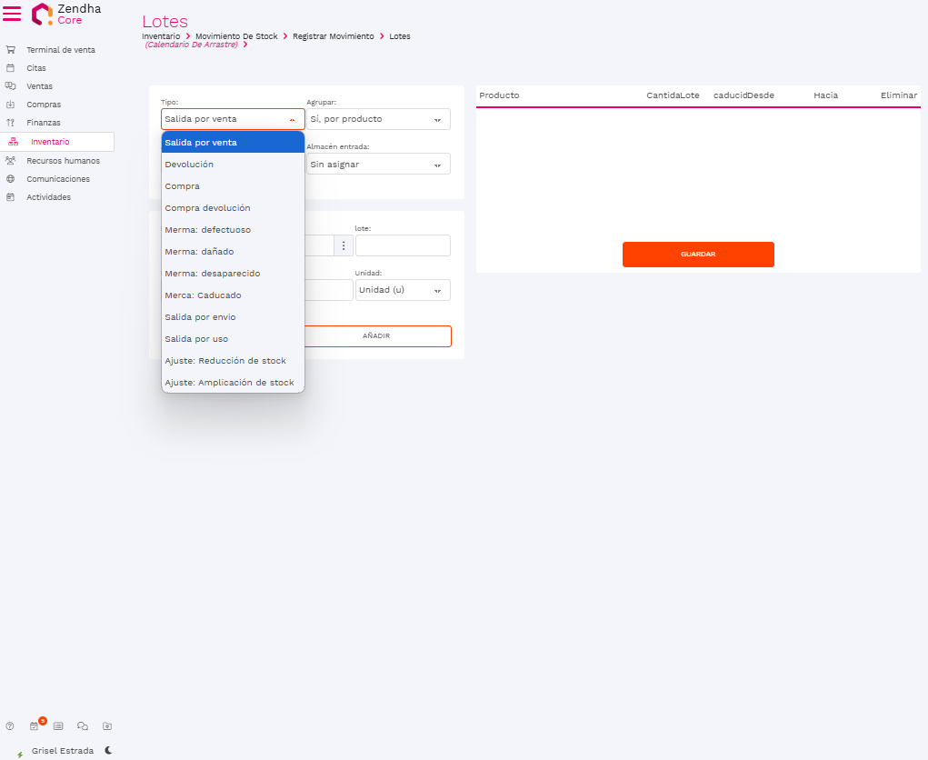Collapse the sidebar with the hamburger menu
The width and height of the screenshot is (928, 760).
(x=12, y=14)
